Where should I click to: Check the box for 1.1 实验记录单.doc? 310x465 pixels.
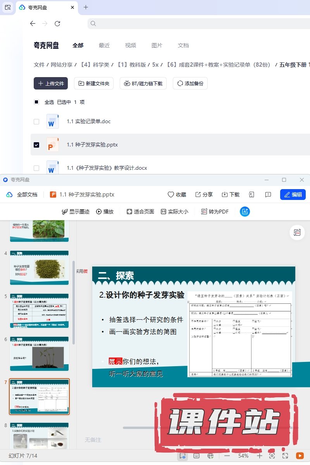[36, 121]
